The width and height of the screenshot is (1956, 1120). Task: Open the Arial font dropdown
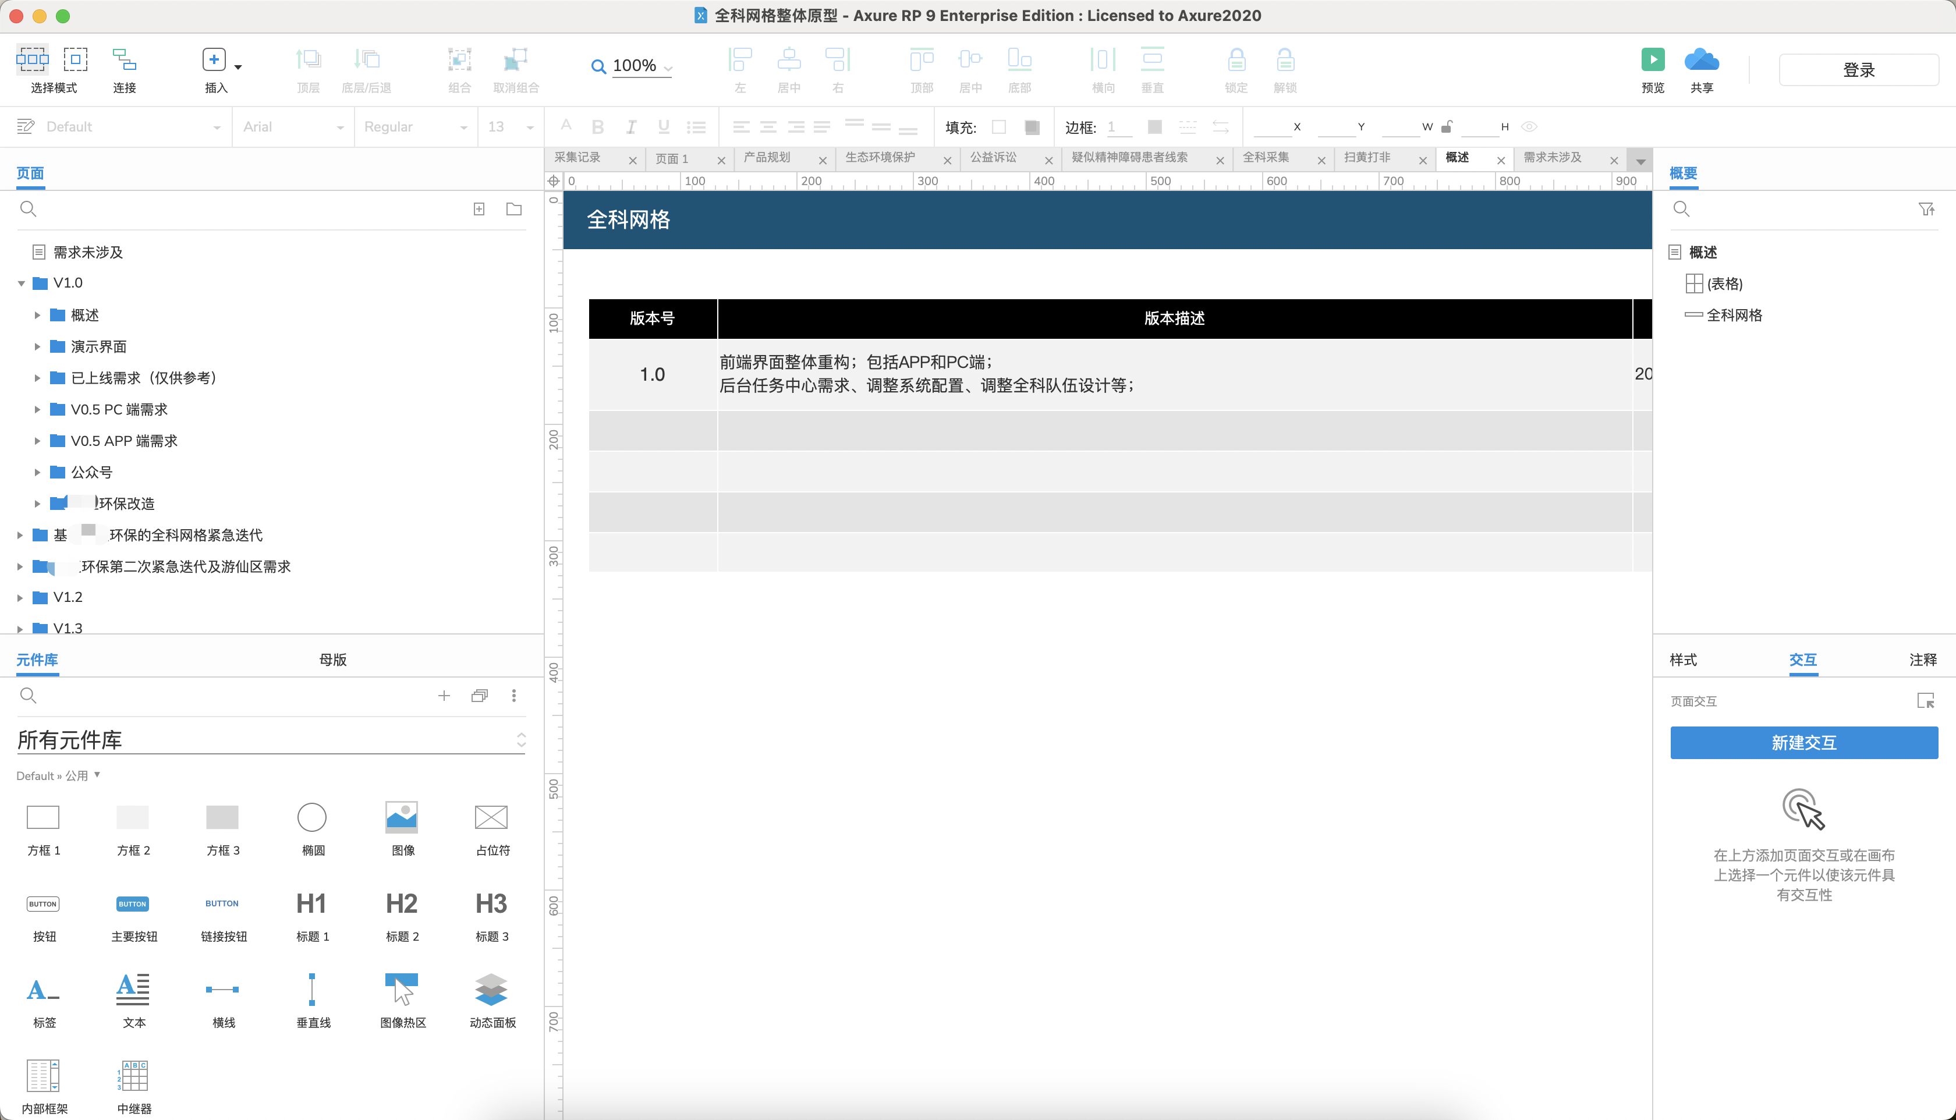pyautogui.click(x=340, y=127)
